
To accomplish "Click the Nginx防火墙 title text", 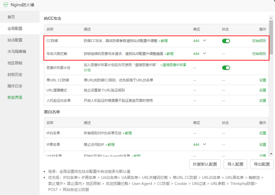I will (x=22, y=5).
